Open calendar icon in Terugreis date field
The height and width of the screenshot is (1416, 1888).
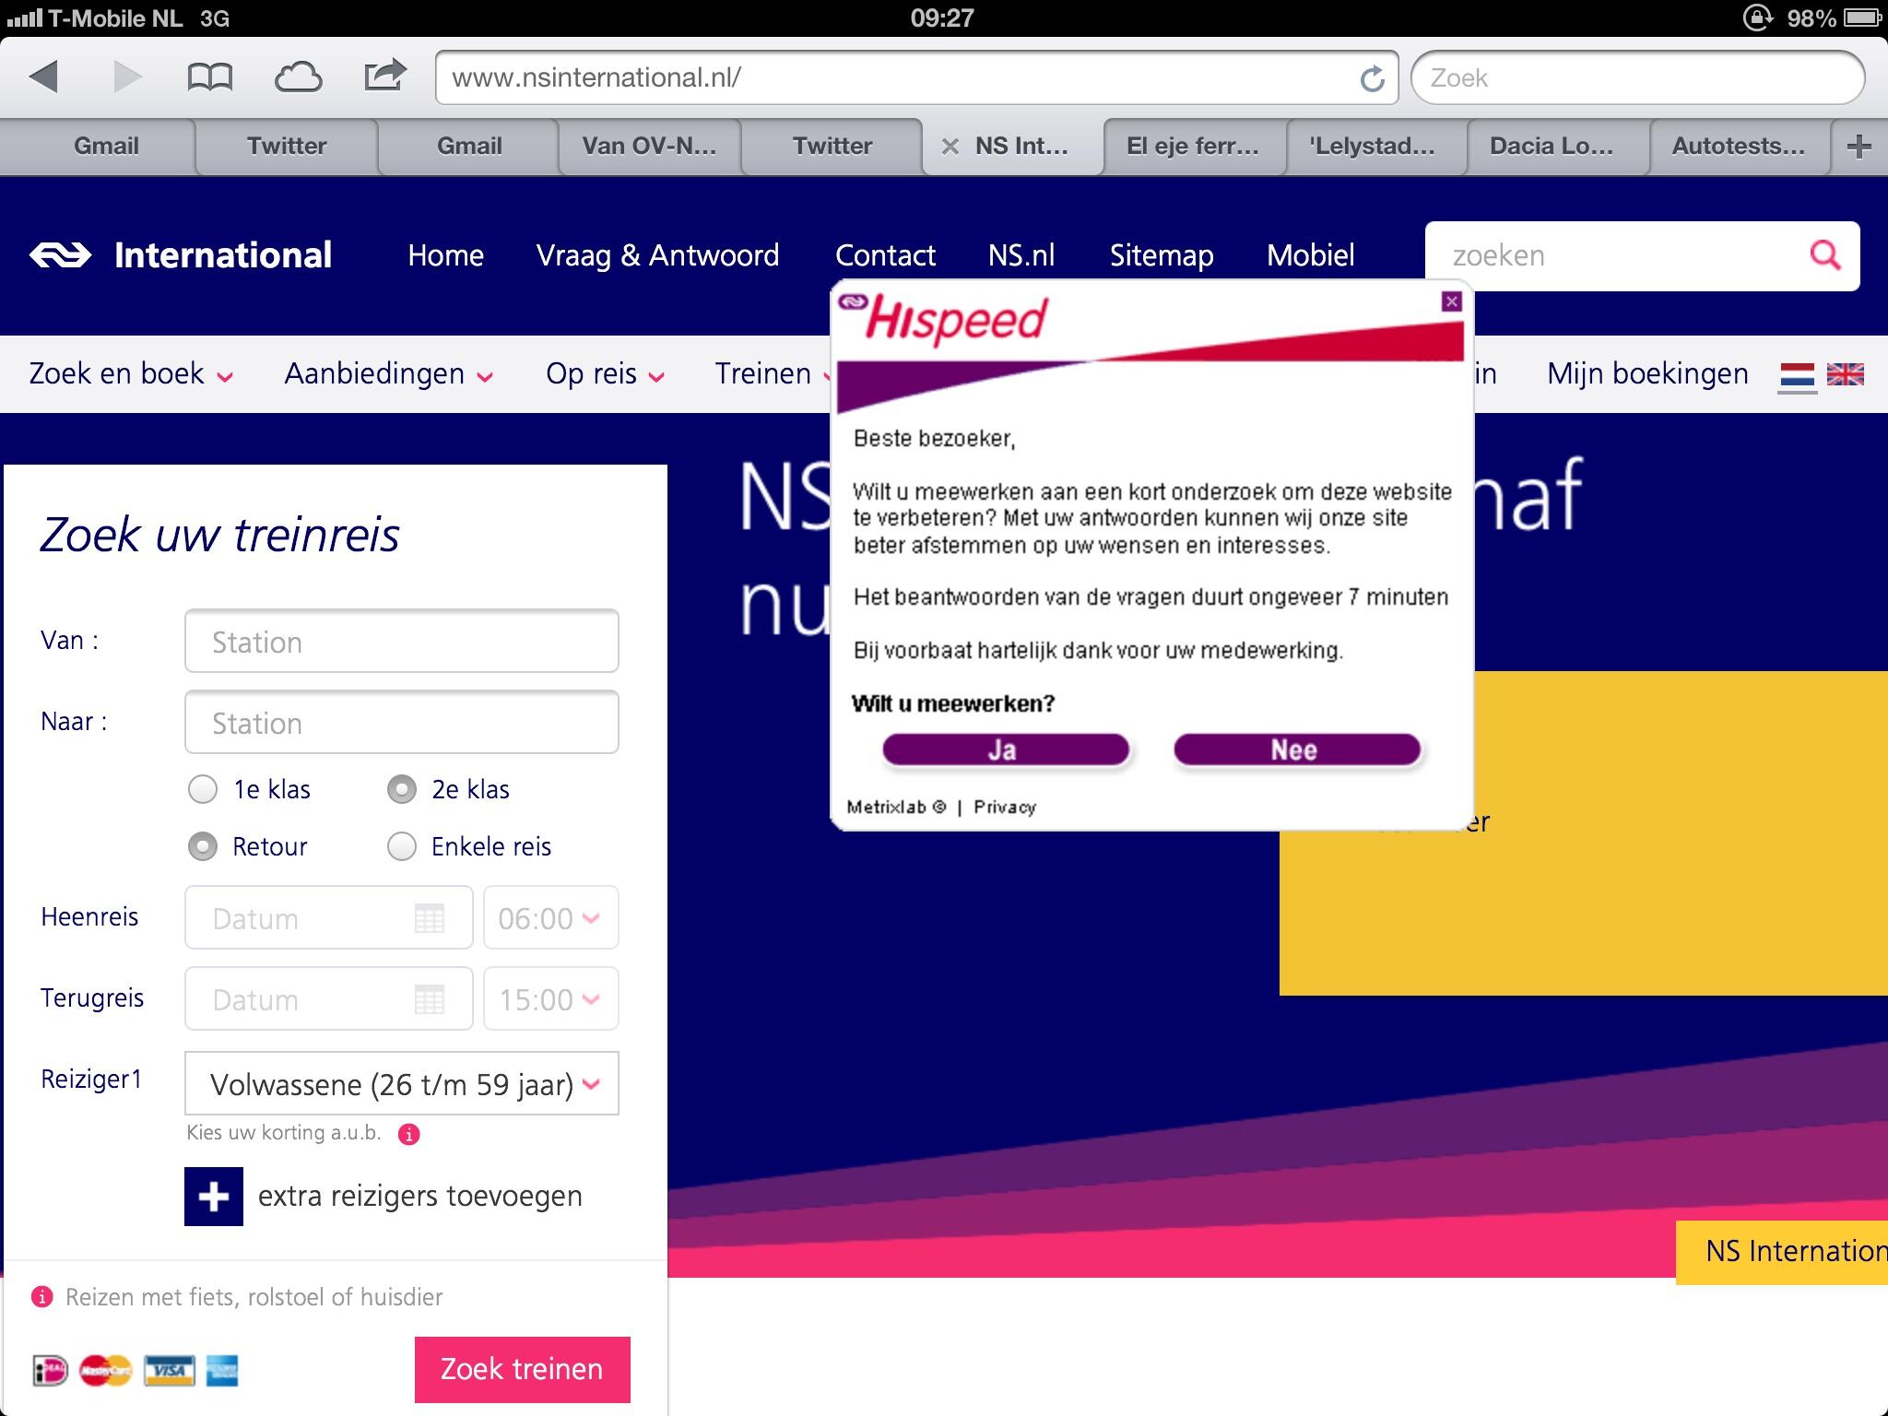430,999
